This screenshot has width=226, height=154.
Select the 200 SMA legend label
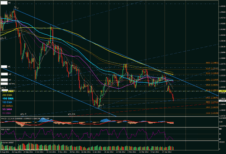8,91
